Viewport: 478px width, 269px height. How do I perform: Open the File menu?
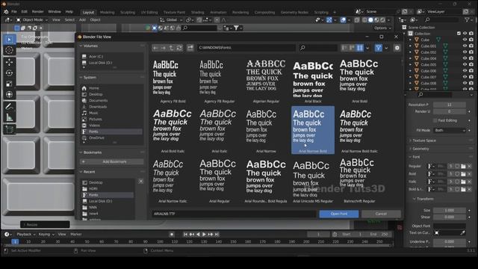pos(14,12)
